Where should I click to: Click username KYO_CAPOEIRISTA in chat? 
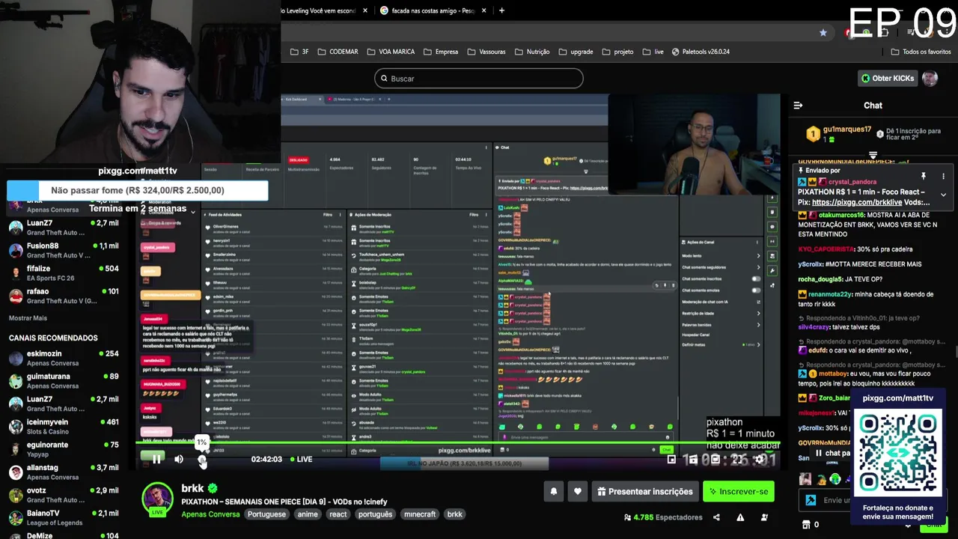[x=825, y=249]
